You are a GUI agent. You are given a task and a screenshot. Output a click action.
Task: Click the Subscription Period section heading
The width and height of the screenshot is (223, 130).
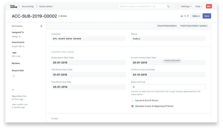click(x=62, y=52)
